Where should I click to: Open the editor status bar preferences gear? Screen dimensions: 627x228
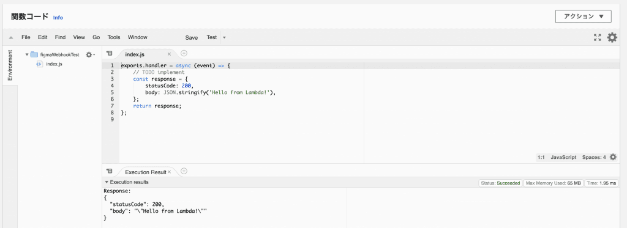613,157
